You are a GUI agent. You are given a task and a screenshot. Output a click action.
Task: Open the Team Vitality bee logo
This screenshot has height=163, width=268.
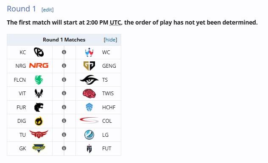point(39,94)
